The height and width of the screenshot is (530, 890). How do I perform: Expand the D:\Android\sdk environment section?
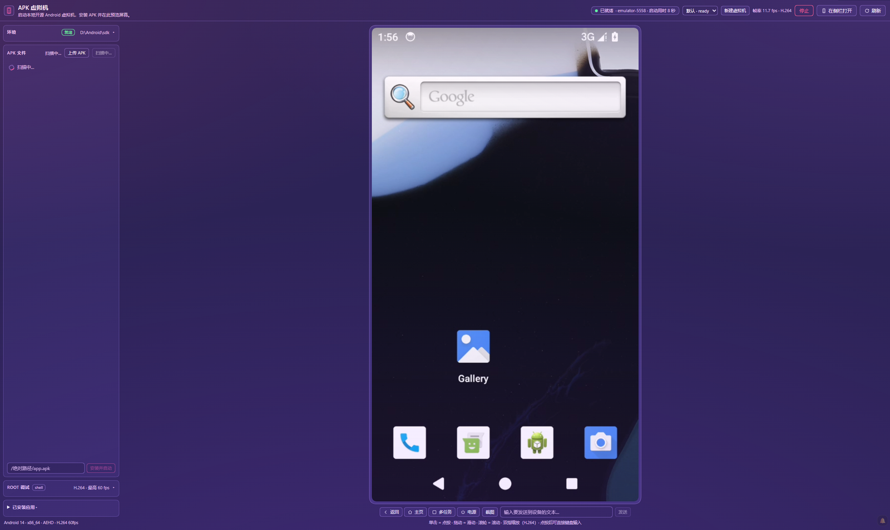[97, 32]
